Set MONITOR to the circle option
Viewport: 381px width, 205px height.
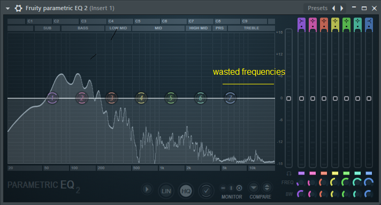[x=239, y=188]
